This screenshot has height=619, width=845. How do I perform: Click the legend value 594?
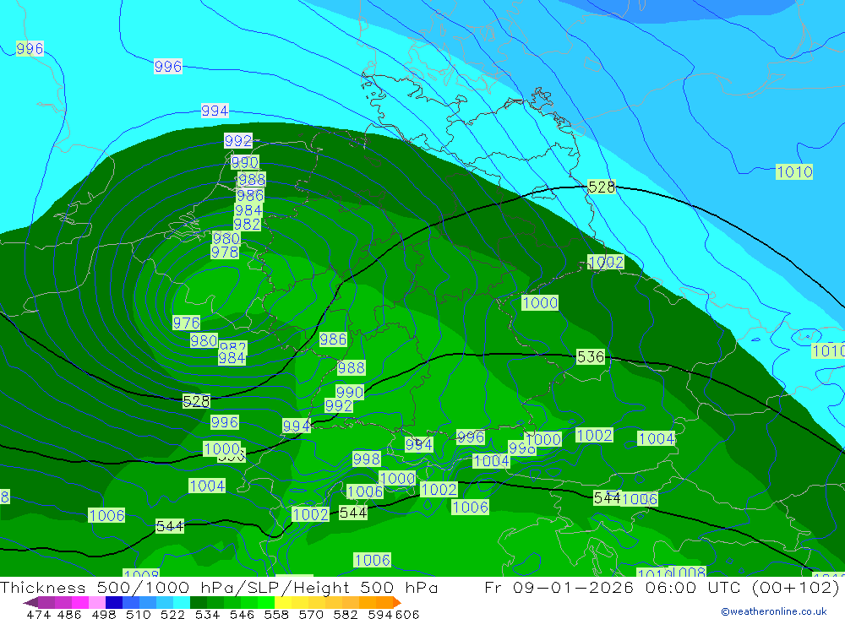click(x=379, y=614)
